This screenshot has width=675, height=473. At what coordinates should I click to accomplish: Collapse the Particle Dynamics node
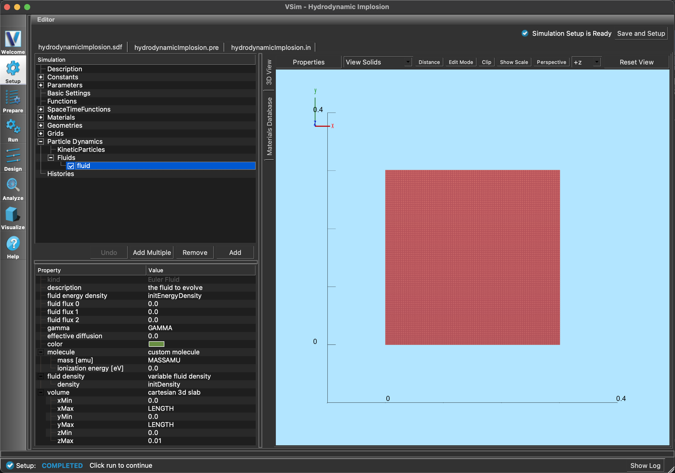[x=41, y=142]
